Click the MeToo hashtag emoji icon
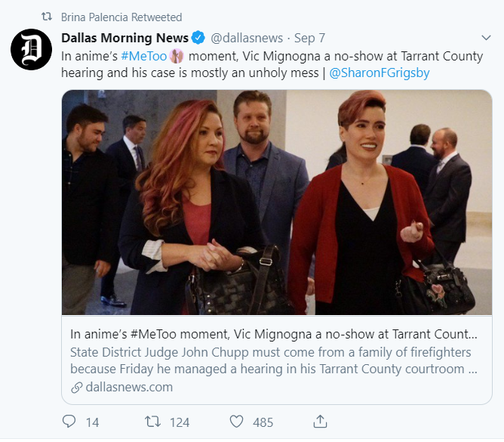 pyautogui.click(x=177, y=56)
